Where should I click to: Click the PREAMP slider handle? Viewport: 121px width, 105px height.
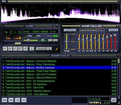click(x=66, y=41)
